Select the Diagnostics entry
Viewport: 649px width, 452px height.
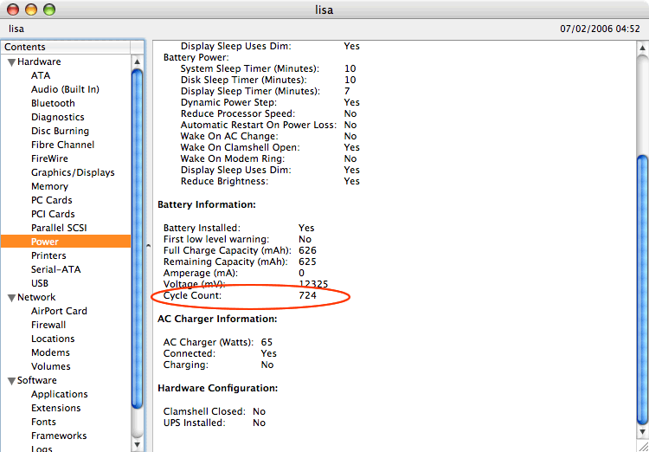(57, 117)
